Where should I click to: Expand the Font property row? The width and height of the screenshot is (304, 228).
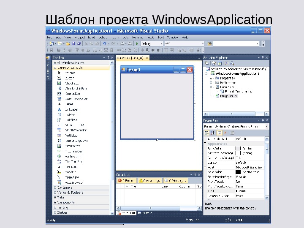point(205,167)
